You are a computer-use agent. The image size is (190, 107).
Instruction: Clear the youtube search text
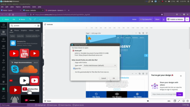click(35, 26)
